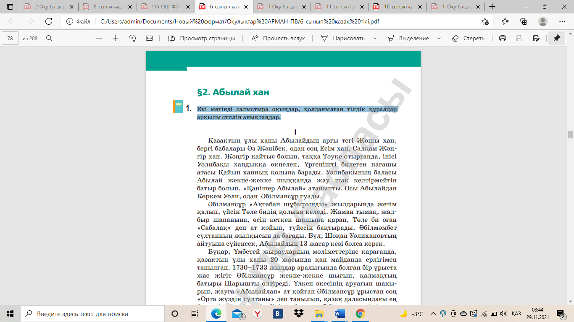Image resolution: width=574 pixels, height=322 pixels.
Task: Open Microsoft Word from the taskbar
Action: click(x=340, y=314)
